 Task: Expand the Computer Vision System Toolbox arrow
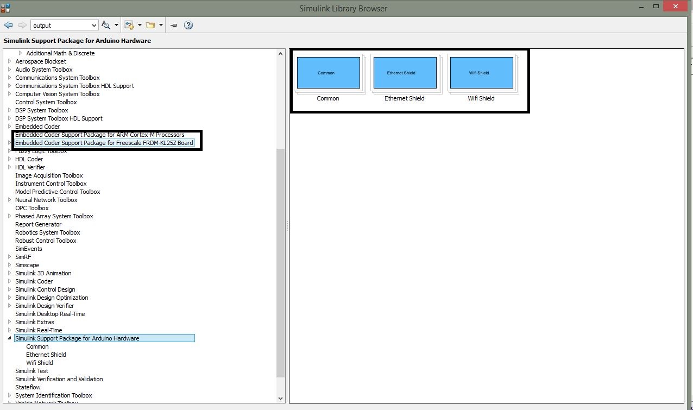pos(10,94)
